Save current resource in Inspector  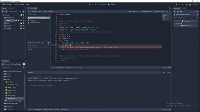[x=181, y=12]
